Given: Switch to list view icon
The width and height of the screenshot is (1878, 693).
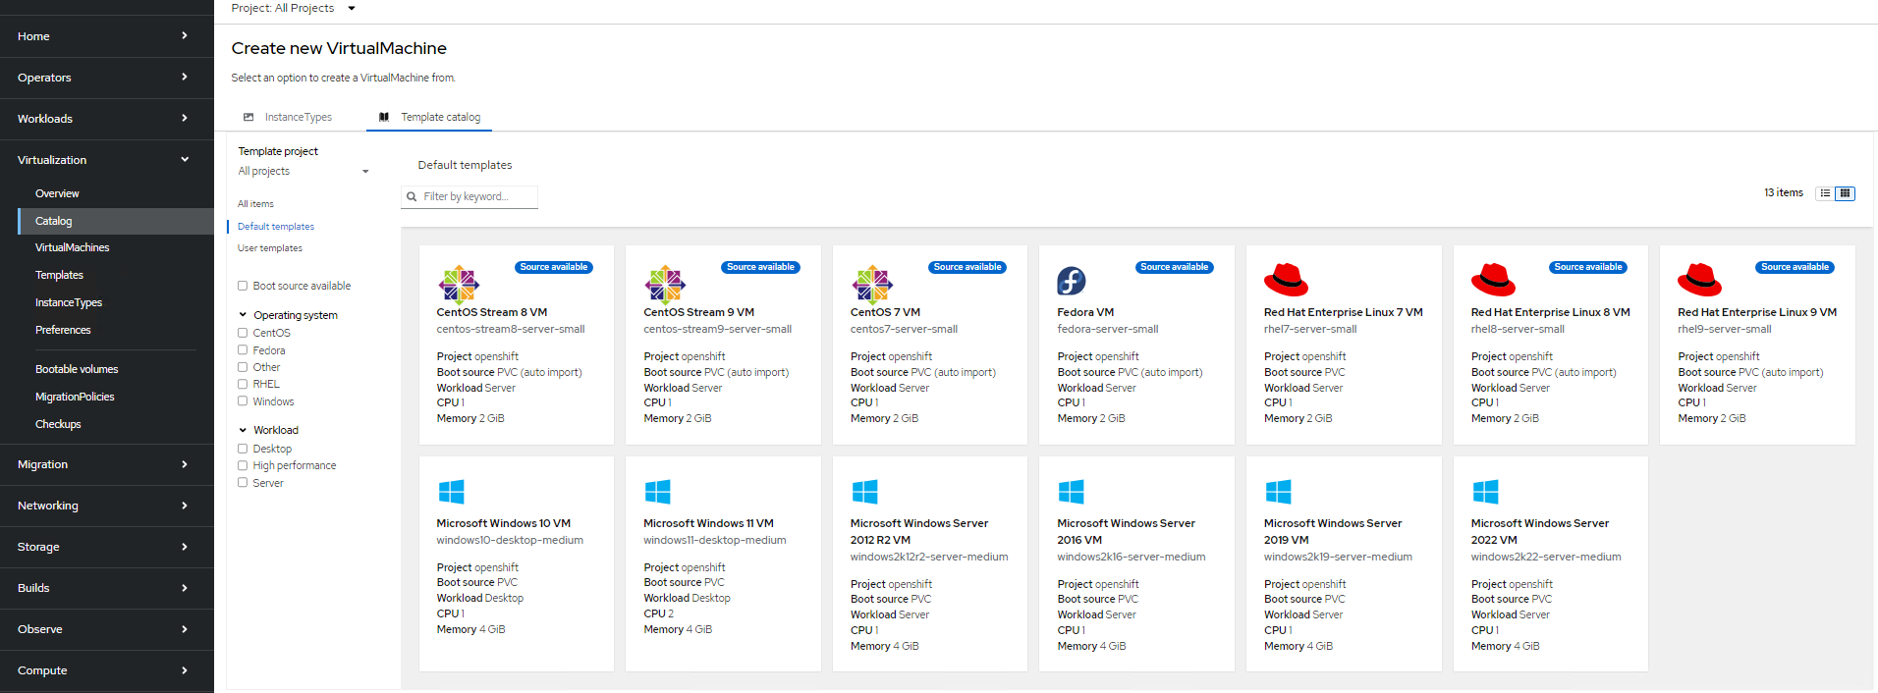Looking at the screenshot, I should (x=1825, y=193).
